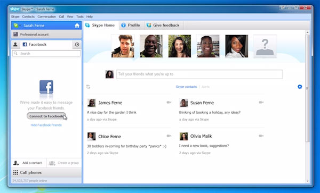Select the Skype contacts feed filter
Screen dimensions: 320x193
pyautogui.click(x=186, y=87)
